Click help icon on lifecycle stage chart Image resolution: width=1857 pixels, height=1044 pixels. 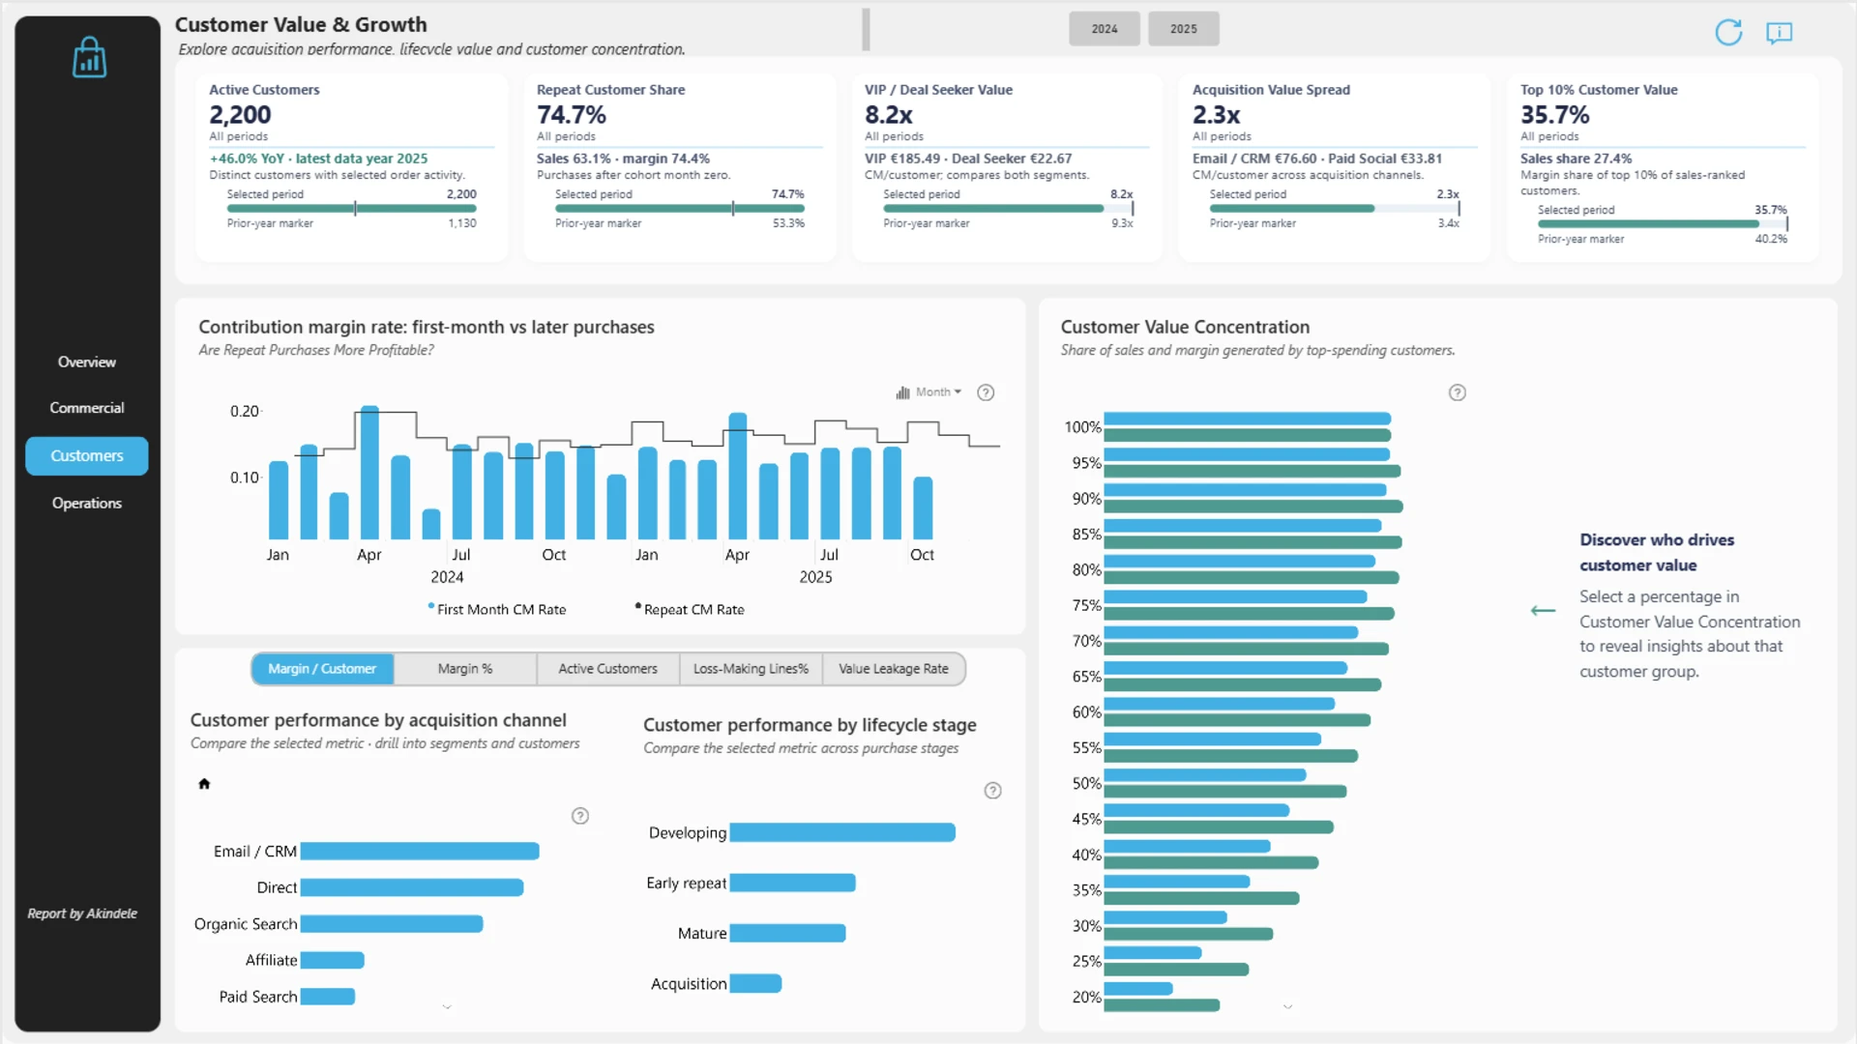pyautogui.click(x=992, y=791)
